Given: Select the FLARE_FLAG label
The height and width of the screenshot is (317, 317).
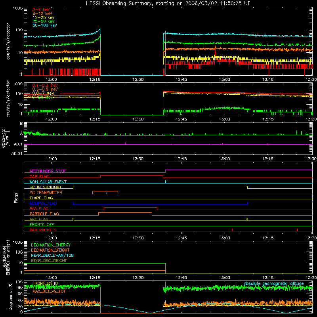Looking at the screenshot, I should 41,198.
